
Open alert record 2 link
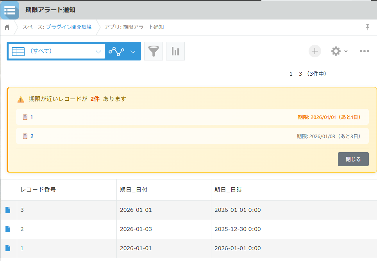pos(32,136)
